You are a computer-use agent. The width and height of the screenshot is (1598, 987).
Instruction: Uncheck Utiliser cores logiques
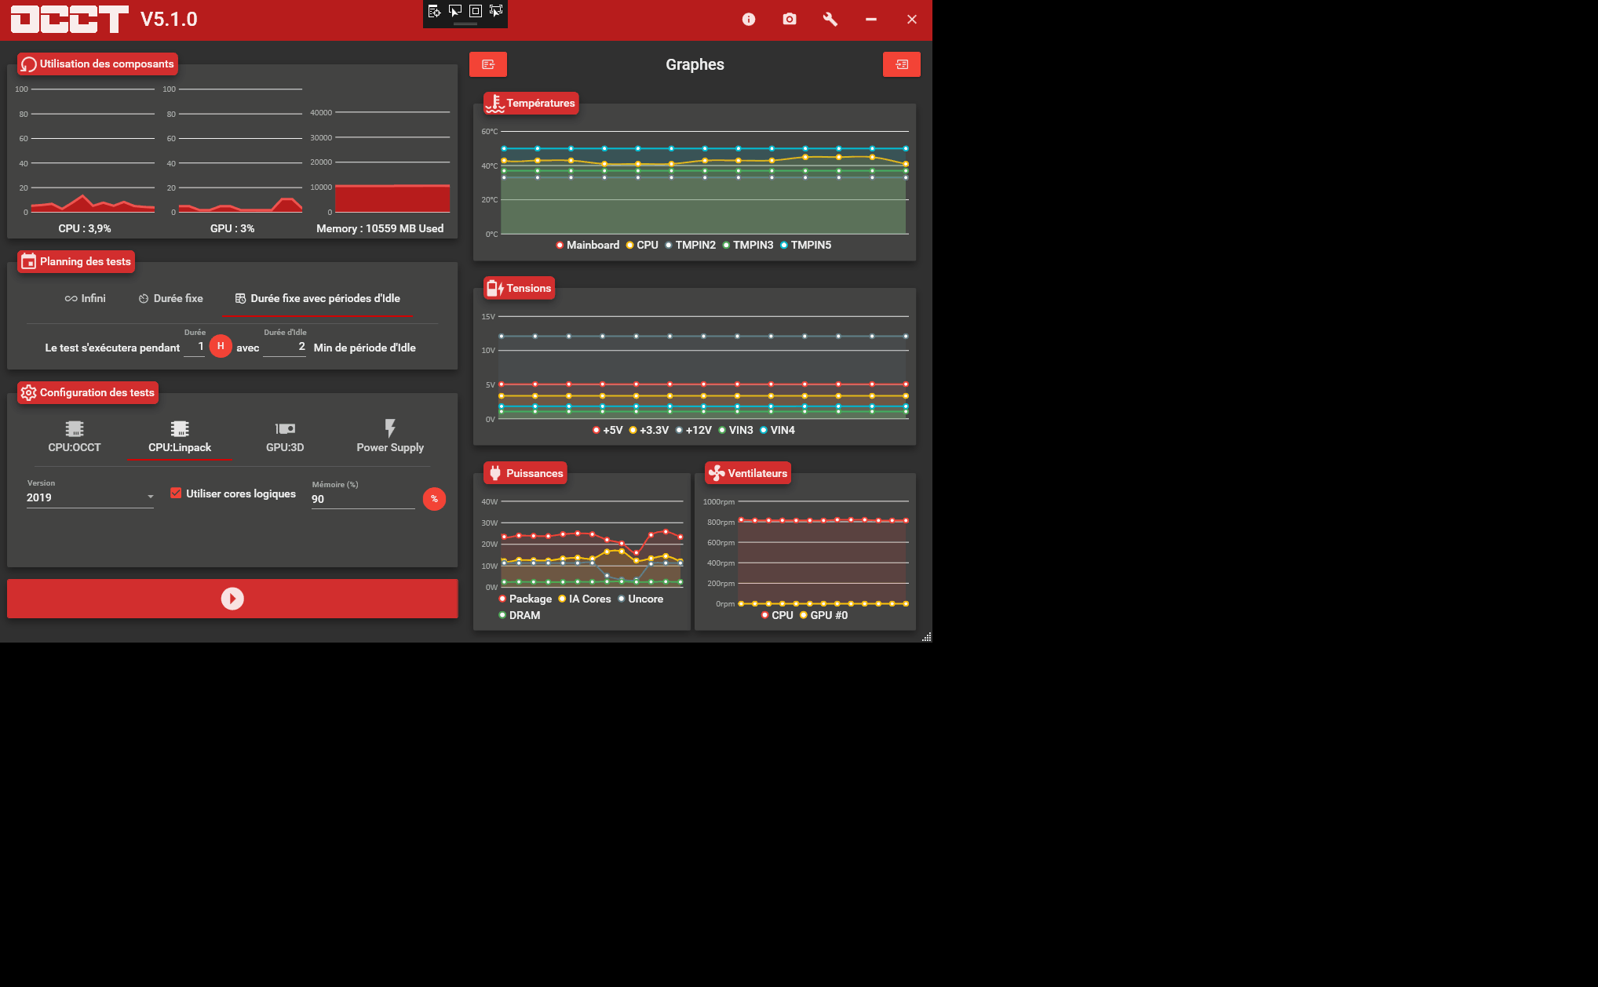[x=176, y=493]
